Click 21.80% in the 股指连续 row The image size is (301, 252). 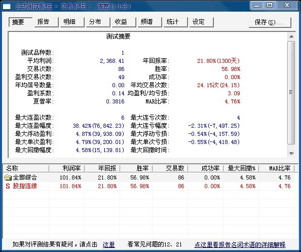pos(107,186)
